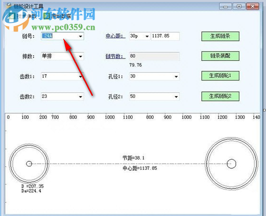Click the green 原始数据 tab icon
Screen dimensions: 266x216
47,16
